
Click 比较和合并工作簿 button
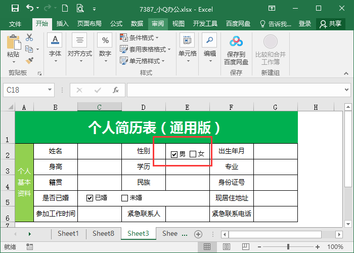[x=271, y=51]
